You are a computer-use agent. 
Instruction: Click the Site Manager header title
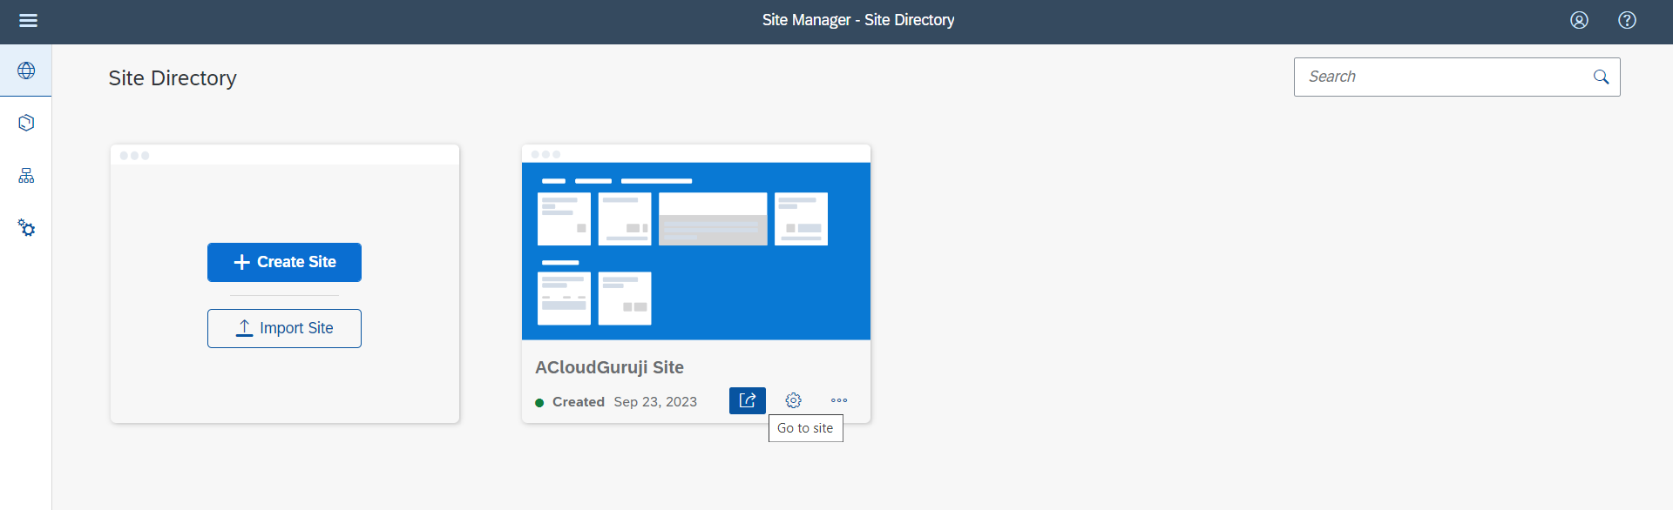click(x=858, y=20)
